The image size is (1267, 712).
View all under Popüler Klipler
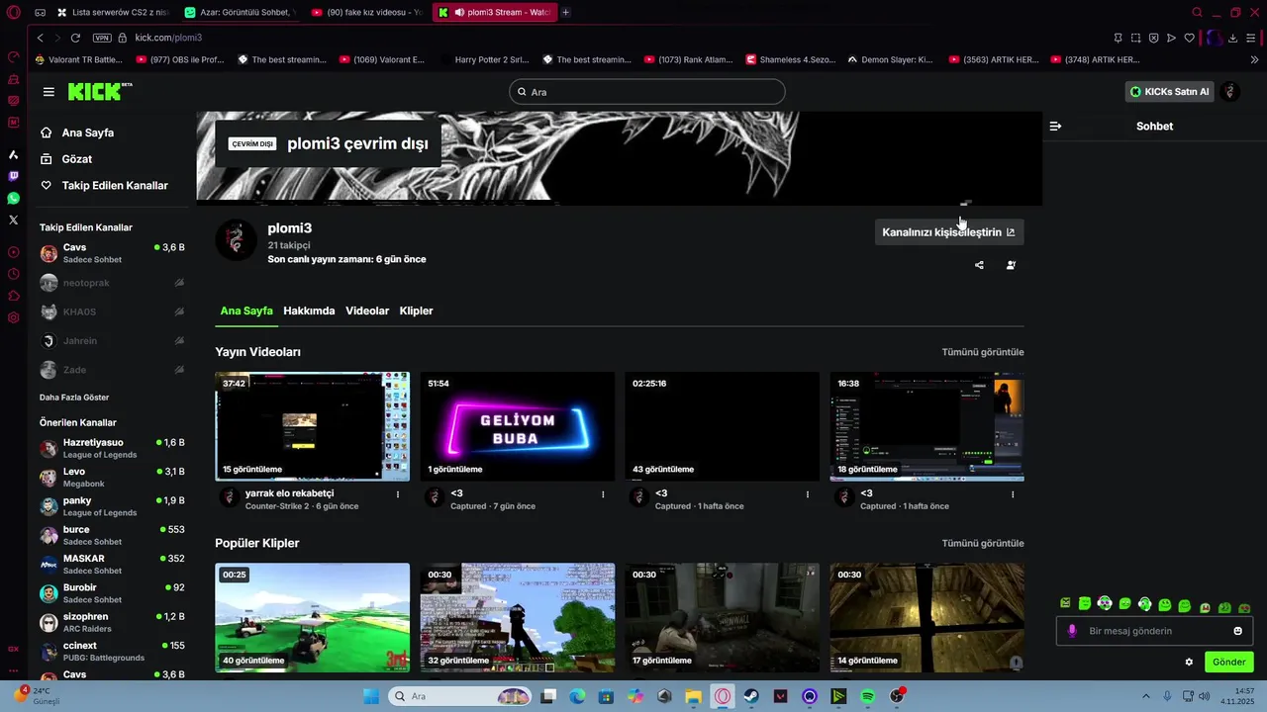[x=983, y=543]
